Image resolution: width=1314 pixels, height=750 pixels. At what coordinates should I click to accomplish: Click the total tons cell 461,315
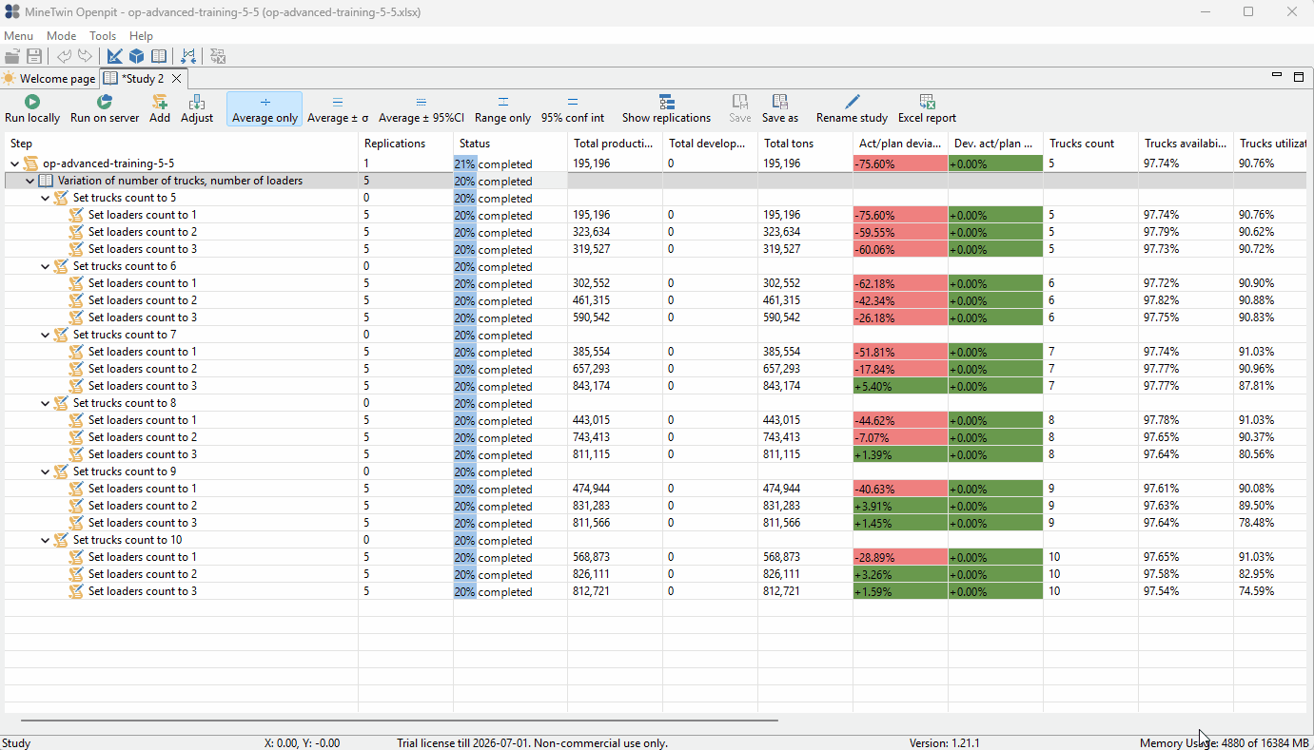tap(805, 300)
